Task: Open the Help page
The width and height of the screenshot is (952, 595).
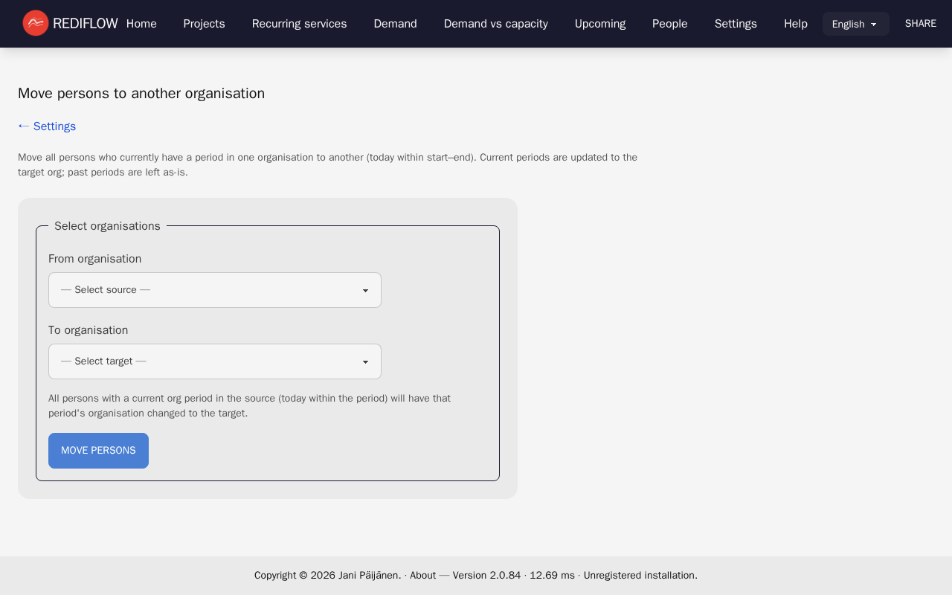Action: [795, 24]
